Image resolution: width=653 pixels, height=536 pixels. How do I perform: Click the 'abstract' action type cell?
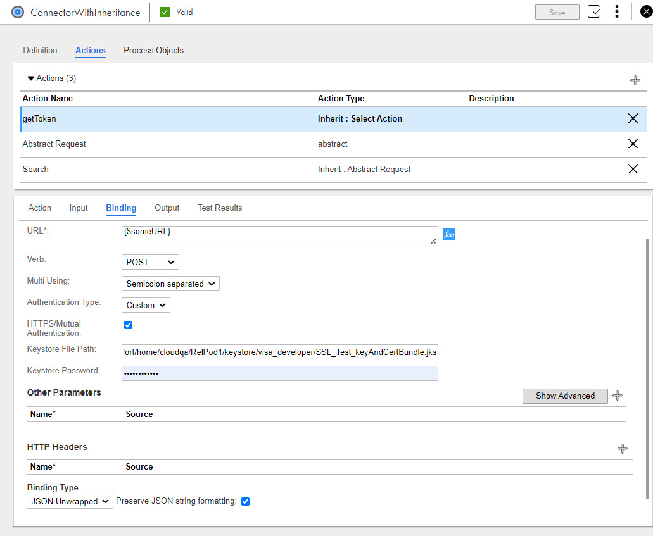click(333, 144)
